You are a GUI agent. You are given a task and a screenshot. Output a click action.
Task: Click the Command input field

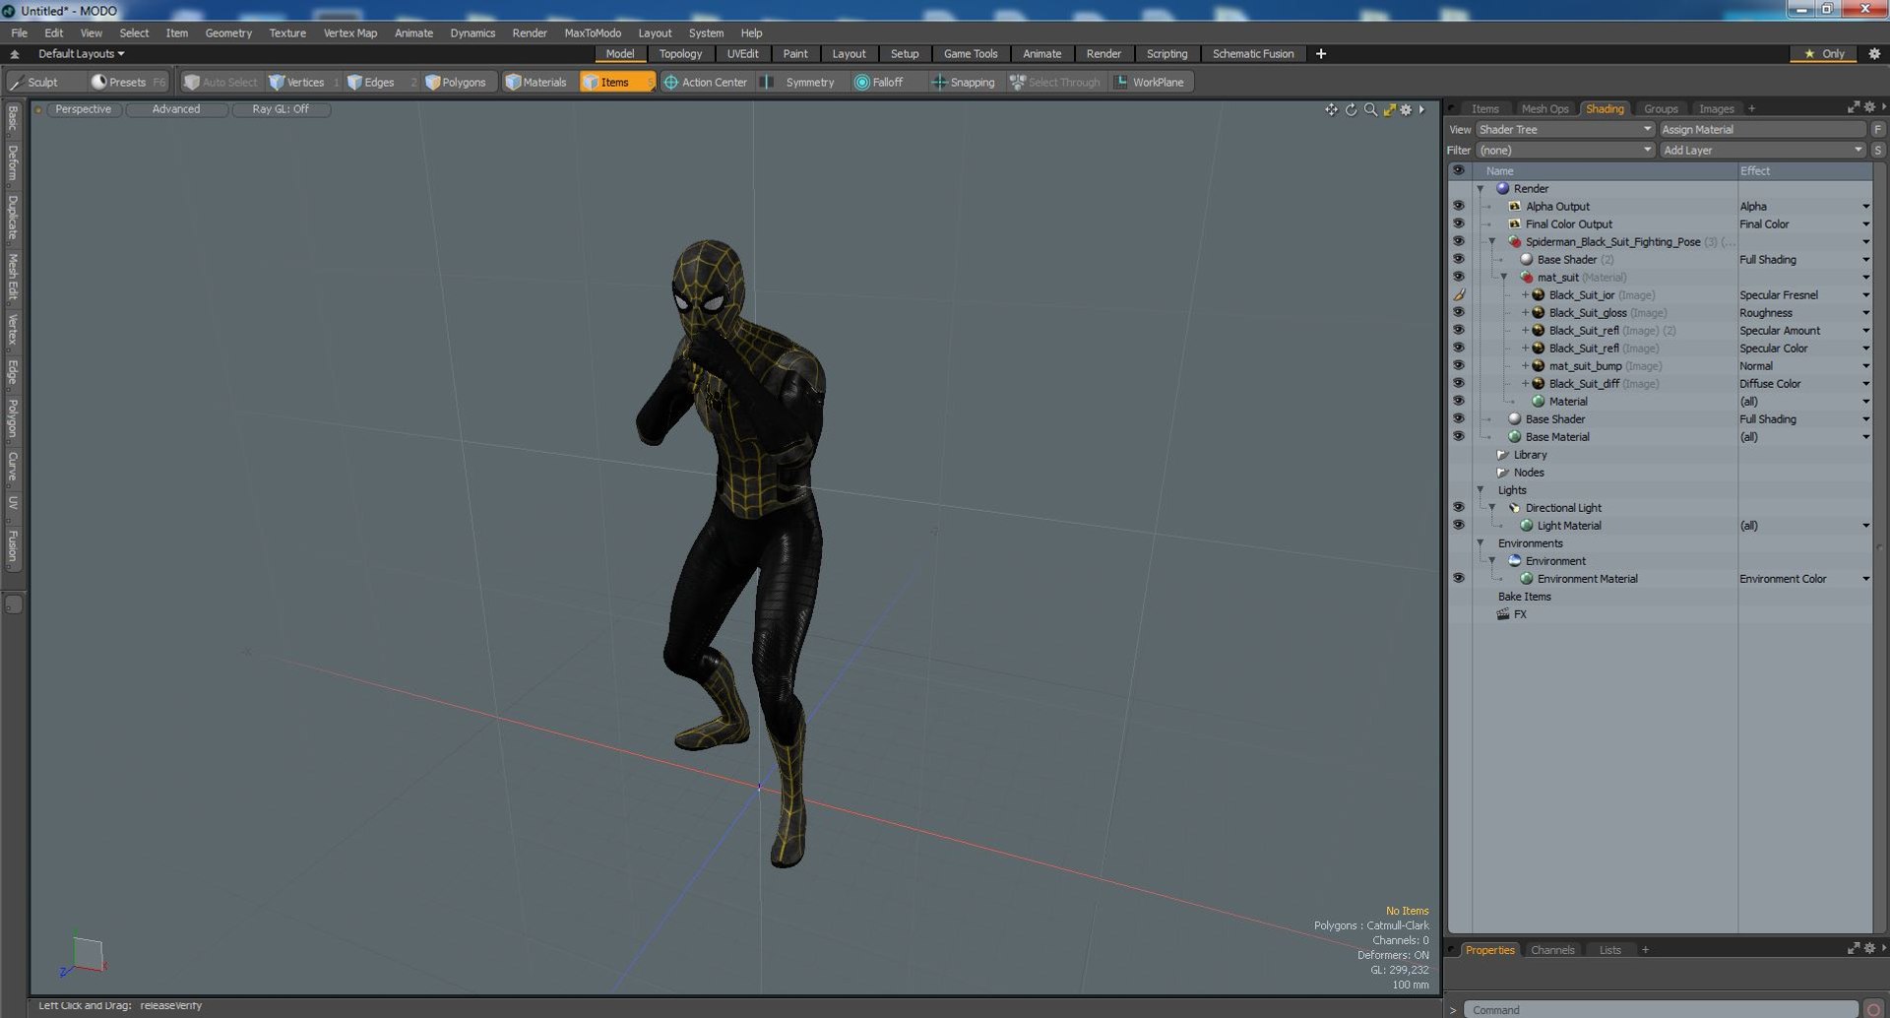point(1660,1010)
